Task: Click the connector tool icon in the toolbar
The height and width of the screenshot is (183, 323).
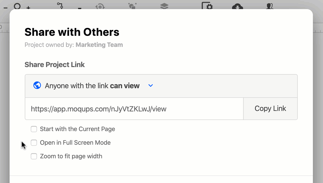Action: tap(60, 6)
